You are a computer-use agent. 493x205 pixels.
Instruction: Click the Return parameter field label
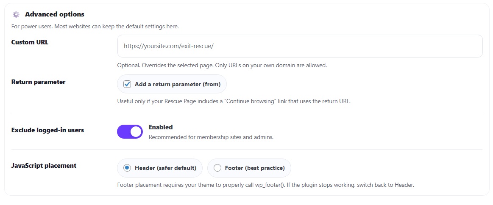(38, 82)
